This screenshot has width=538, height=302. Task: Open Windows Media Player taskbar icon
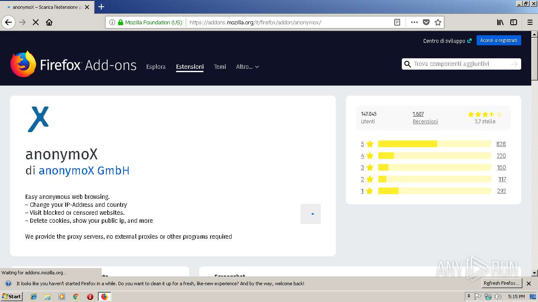click(62, 297)
